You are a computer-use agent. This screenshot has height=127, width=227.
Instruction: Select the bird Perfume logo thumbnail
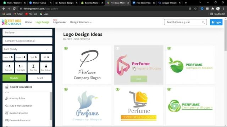point(87,106)
